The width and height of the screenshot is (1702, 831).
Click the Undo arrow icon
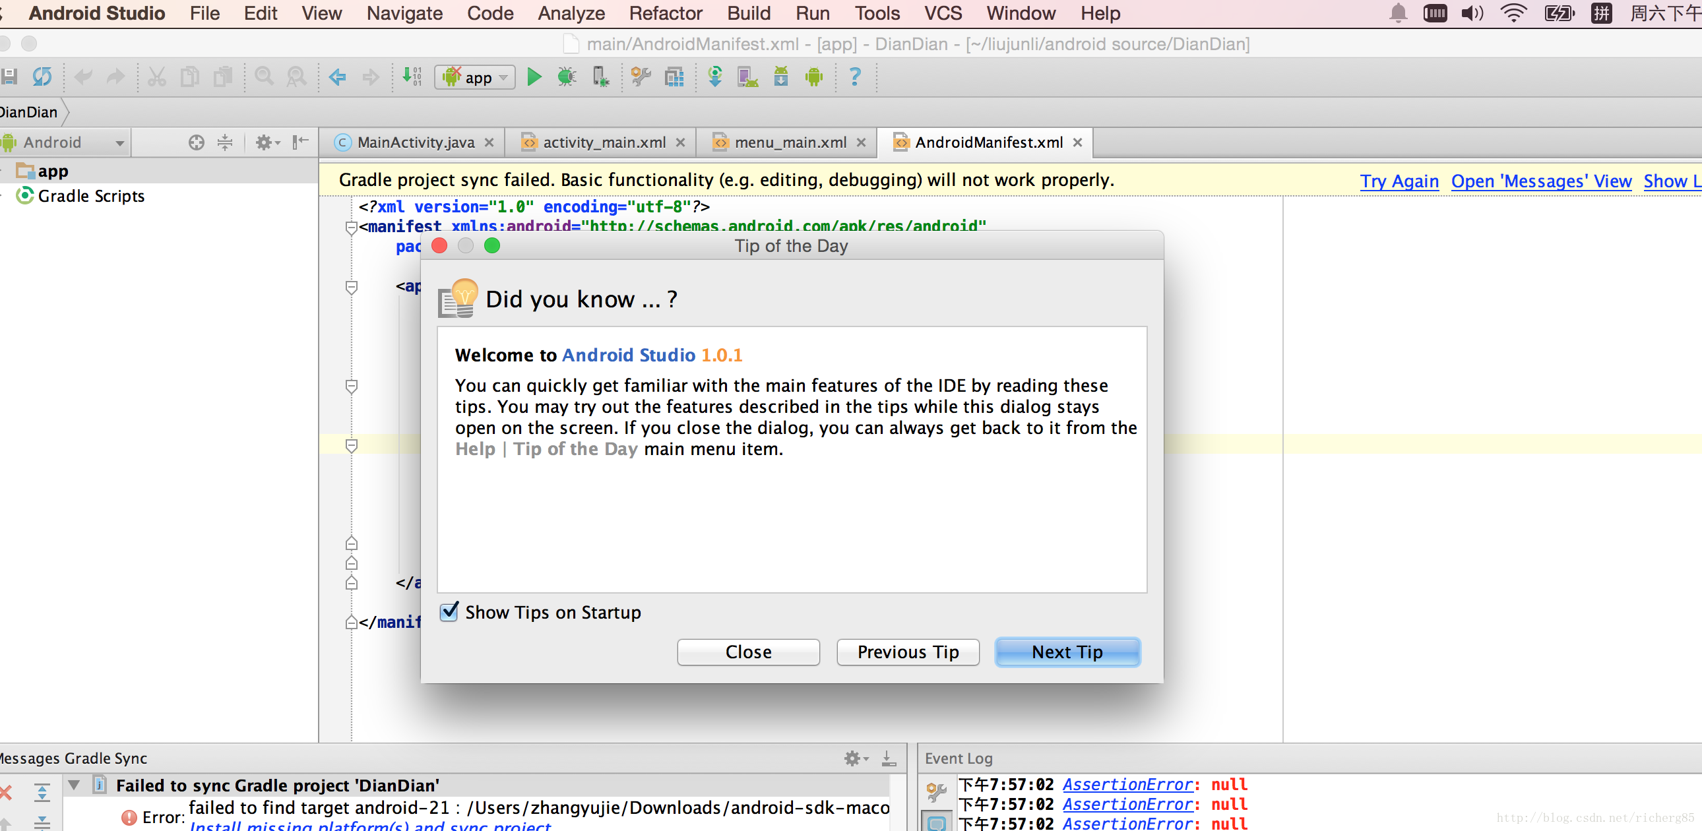[83, 77]
